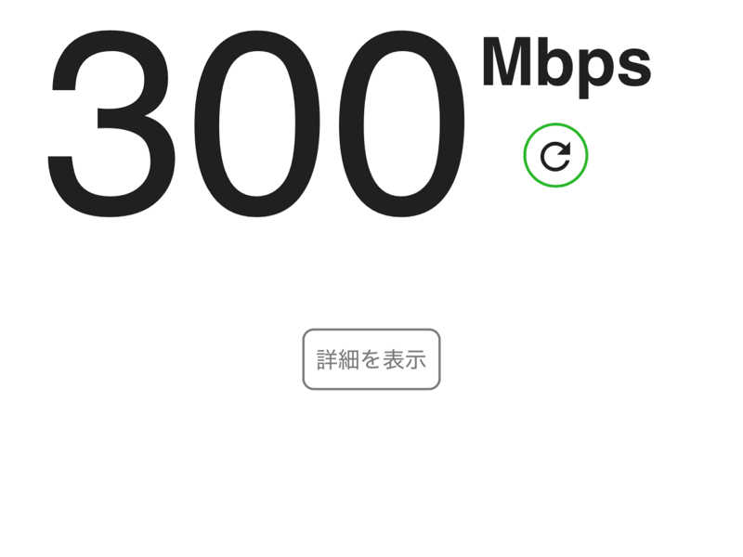This screenshot has height=557, width=743.
Task: Tap the green-ringed retry icon
Action: tap(555, 155)
